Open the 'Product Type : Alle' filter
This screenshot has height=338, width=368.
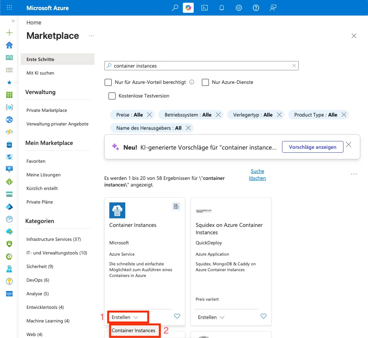pyautogui.click(x=315, y=115)
